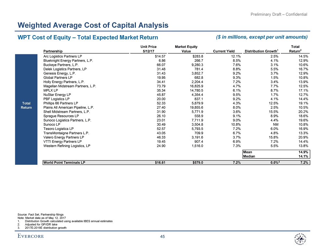The width and height of the screenshot is (325, 252).
Task: Click the World Point Terminals LP summary row
Action: (64, 162)
